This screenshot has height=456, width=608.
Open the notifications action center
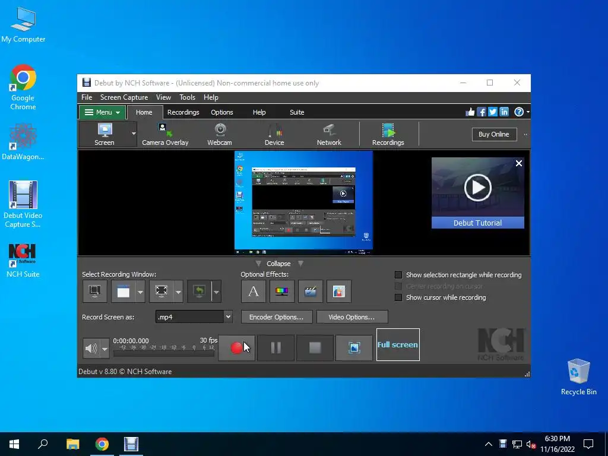[x=588, y=444]
